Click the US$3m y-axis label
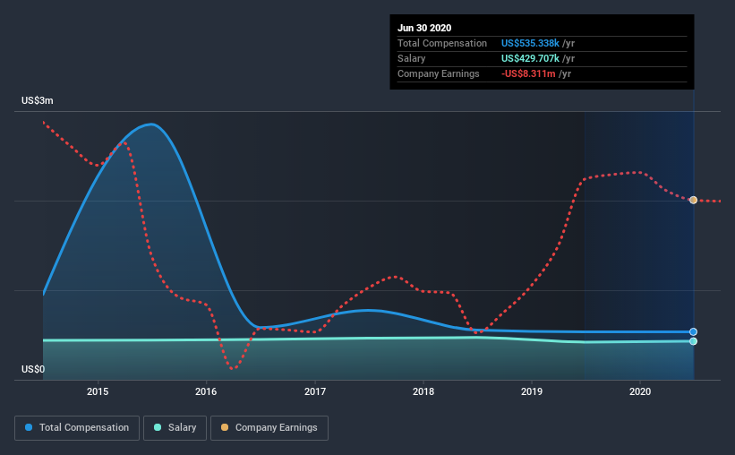 38,101
